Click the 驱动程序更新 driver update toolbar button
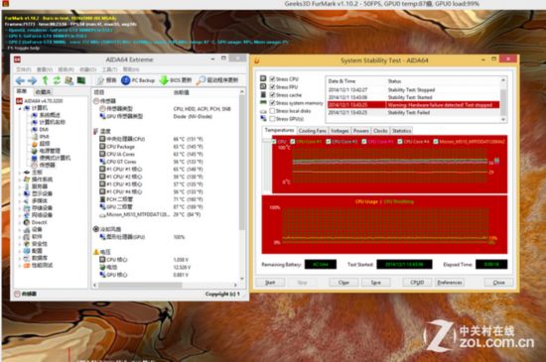 point(217,80)
